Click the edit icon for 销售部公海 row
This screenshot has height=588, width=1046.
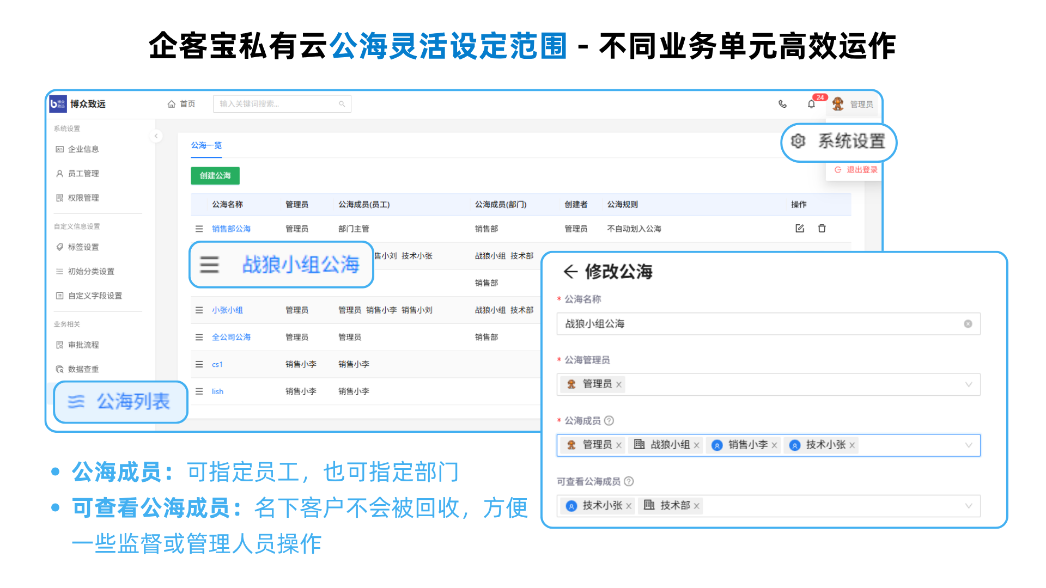(799, 229)
